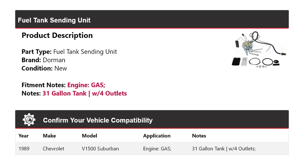
Task: Click the Chevrolet make cell
Action: tap(54, 149)
